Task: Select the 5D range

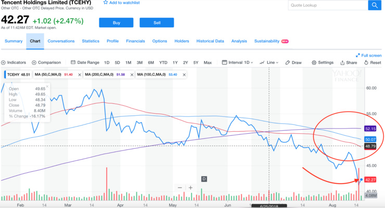Action: pyautogui.click(x=118, y=63)
